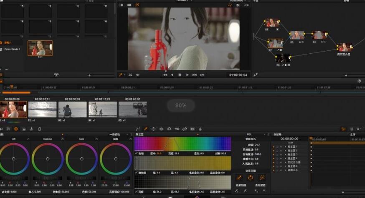Click the add softness picker
The image size is (365, 198).
[256, 191]
